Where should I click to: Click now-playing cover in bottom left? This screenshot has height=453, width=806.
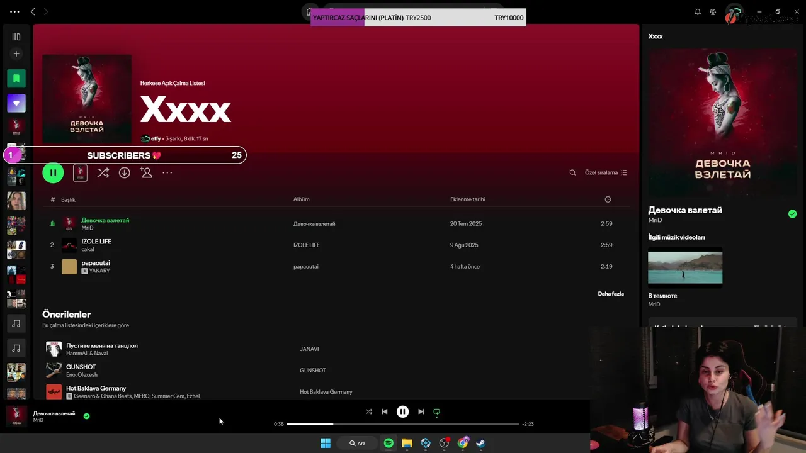(16, 415)
